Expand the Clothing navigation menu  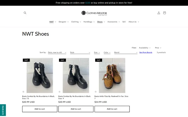click(76, 22)
